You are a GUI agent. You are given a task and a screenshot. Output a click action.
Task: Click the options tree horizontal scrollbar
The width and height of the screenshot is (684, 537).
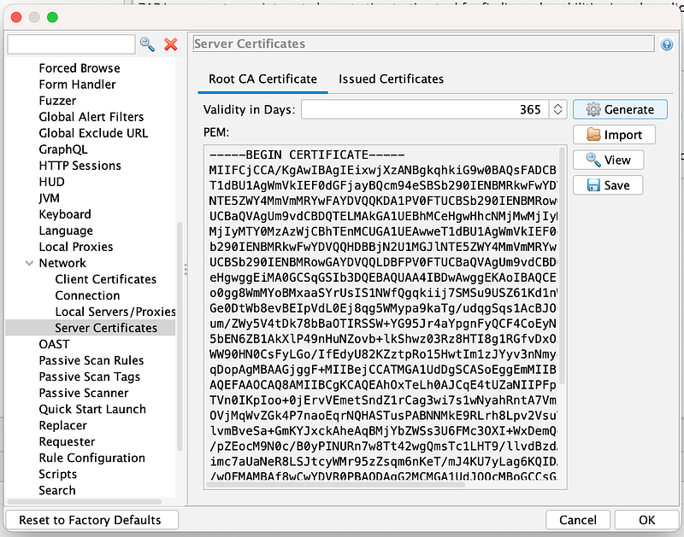(84, 502)
